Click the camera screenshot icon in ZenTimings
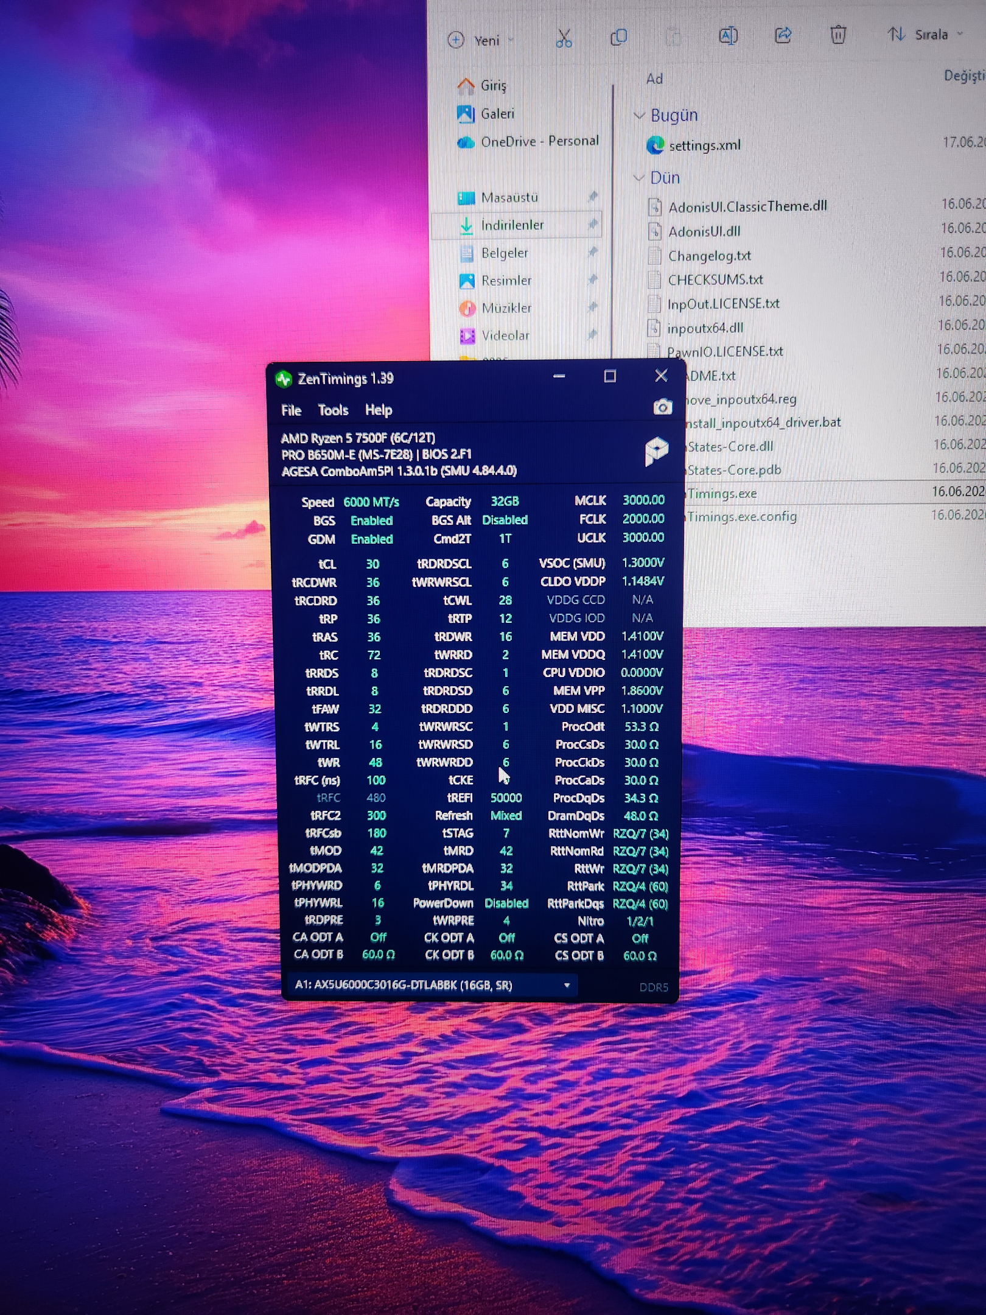 tap(663, 407)
